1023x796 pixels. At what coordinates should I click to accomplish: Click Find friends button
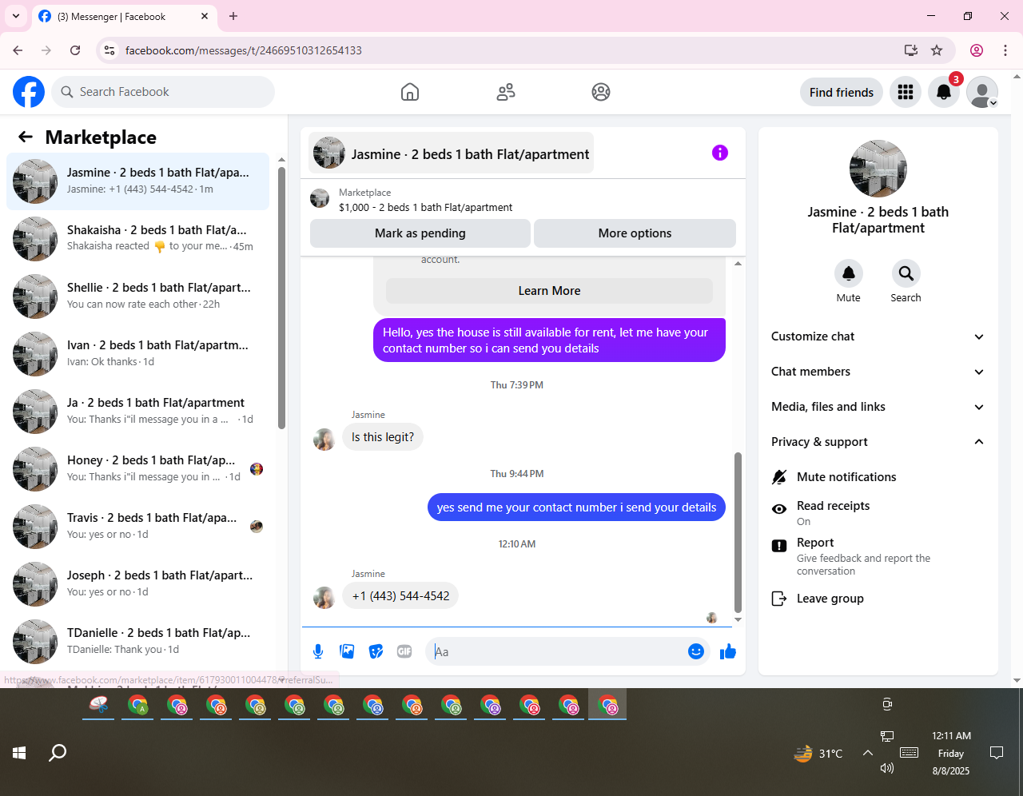(842, 92)
